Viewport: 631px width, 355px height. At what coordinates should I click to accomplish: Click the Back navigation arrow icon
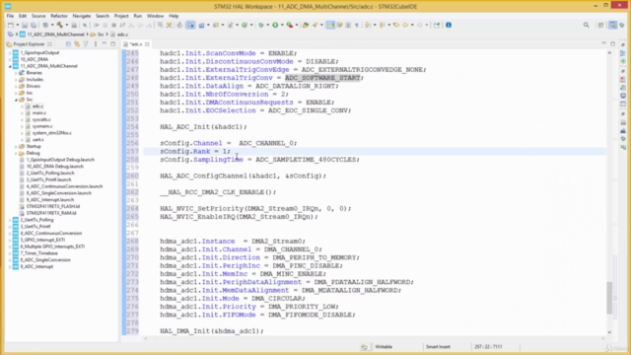coord(405,25)
